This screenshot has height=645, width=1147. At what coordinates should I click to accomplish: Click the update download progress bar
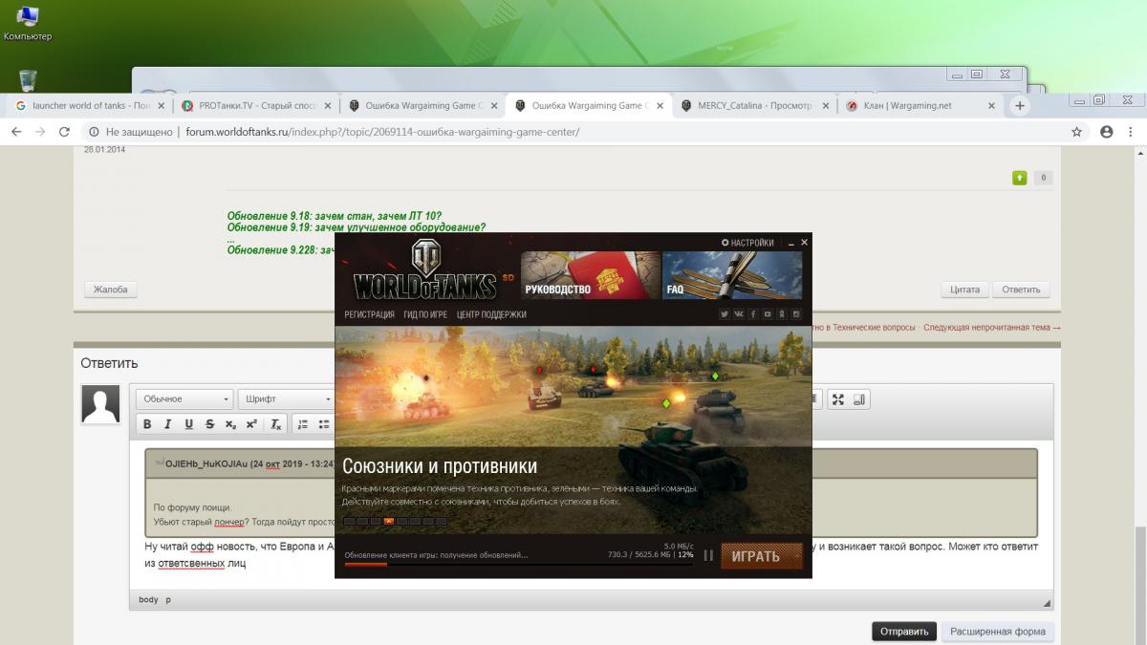click(519, 565)
